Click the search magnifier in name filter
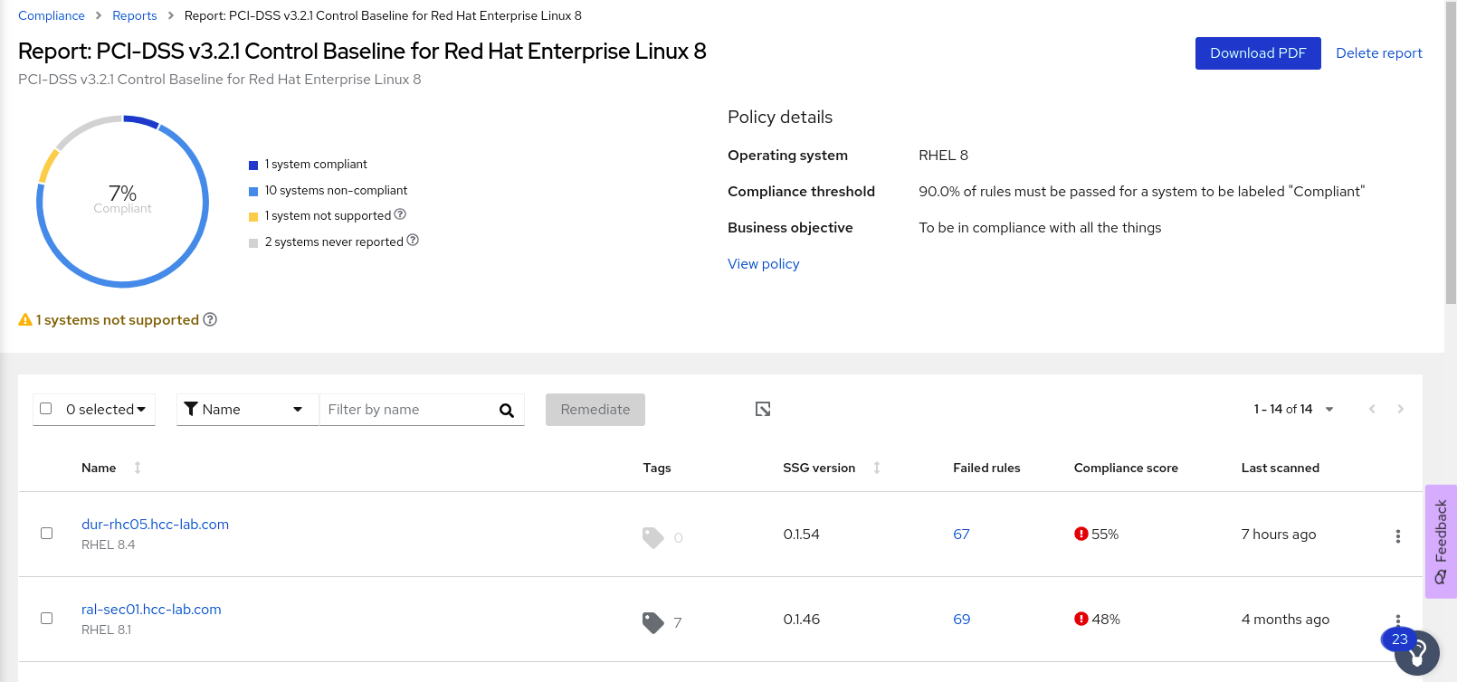The width and height of the screenshot is (1457, 682). pyautogui.click(x=507, y=411)
